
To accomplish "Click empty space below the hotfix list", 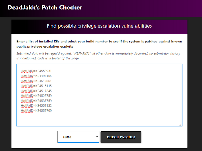I will [99, 120].
